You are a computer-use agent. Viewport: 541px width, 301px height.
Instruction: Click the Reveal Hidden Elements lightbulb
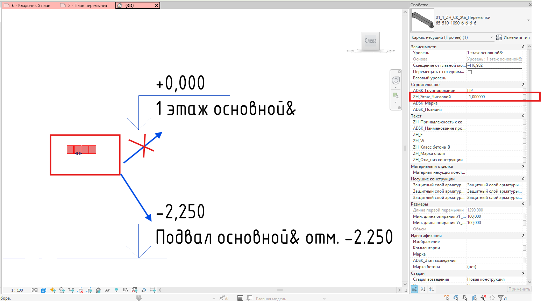point(116,290)
